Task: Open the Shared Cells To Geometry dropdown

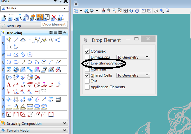Action: pos(133,75)
